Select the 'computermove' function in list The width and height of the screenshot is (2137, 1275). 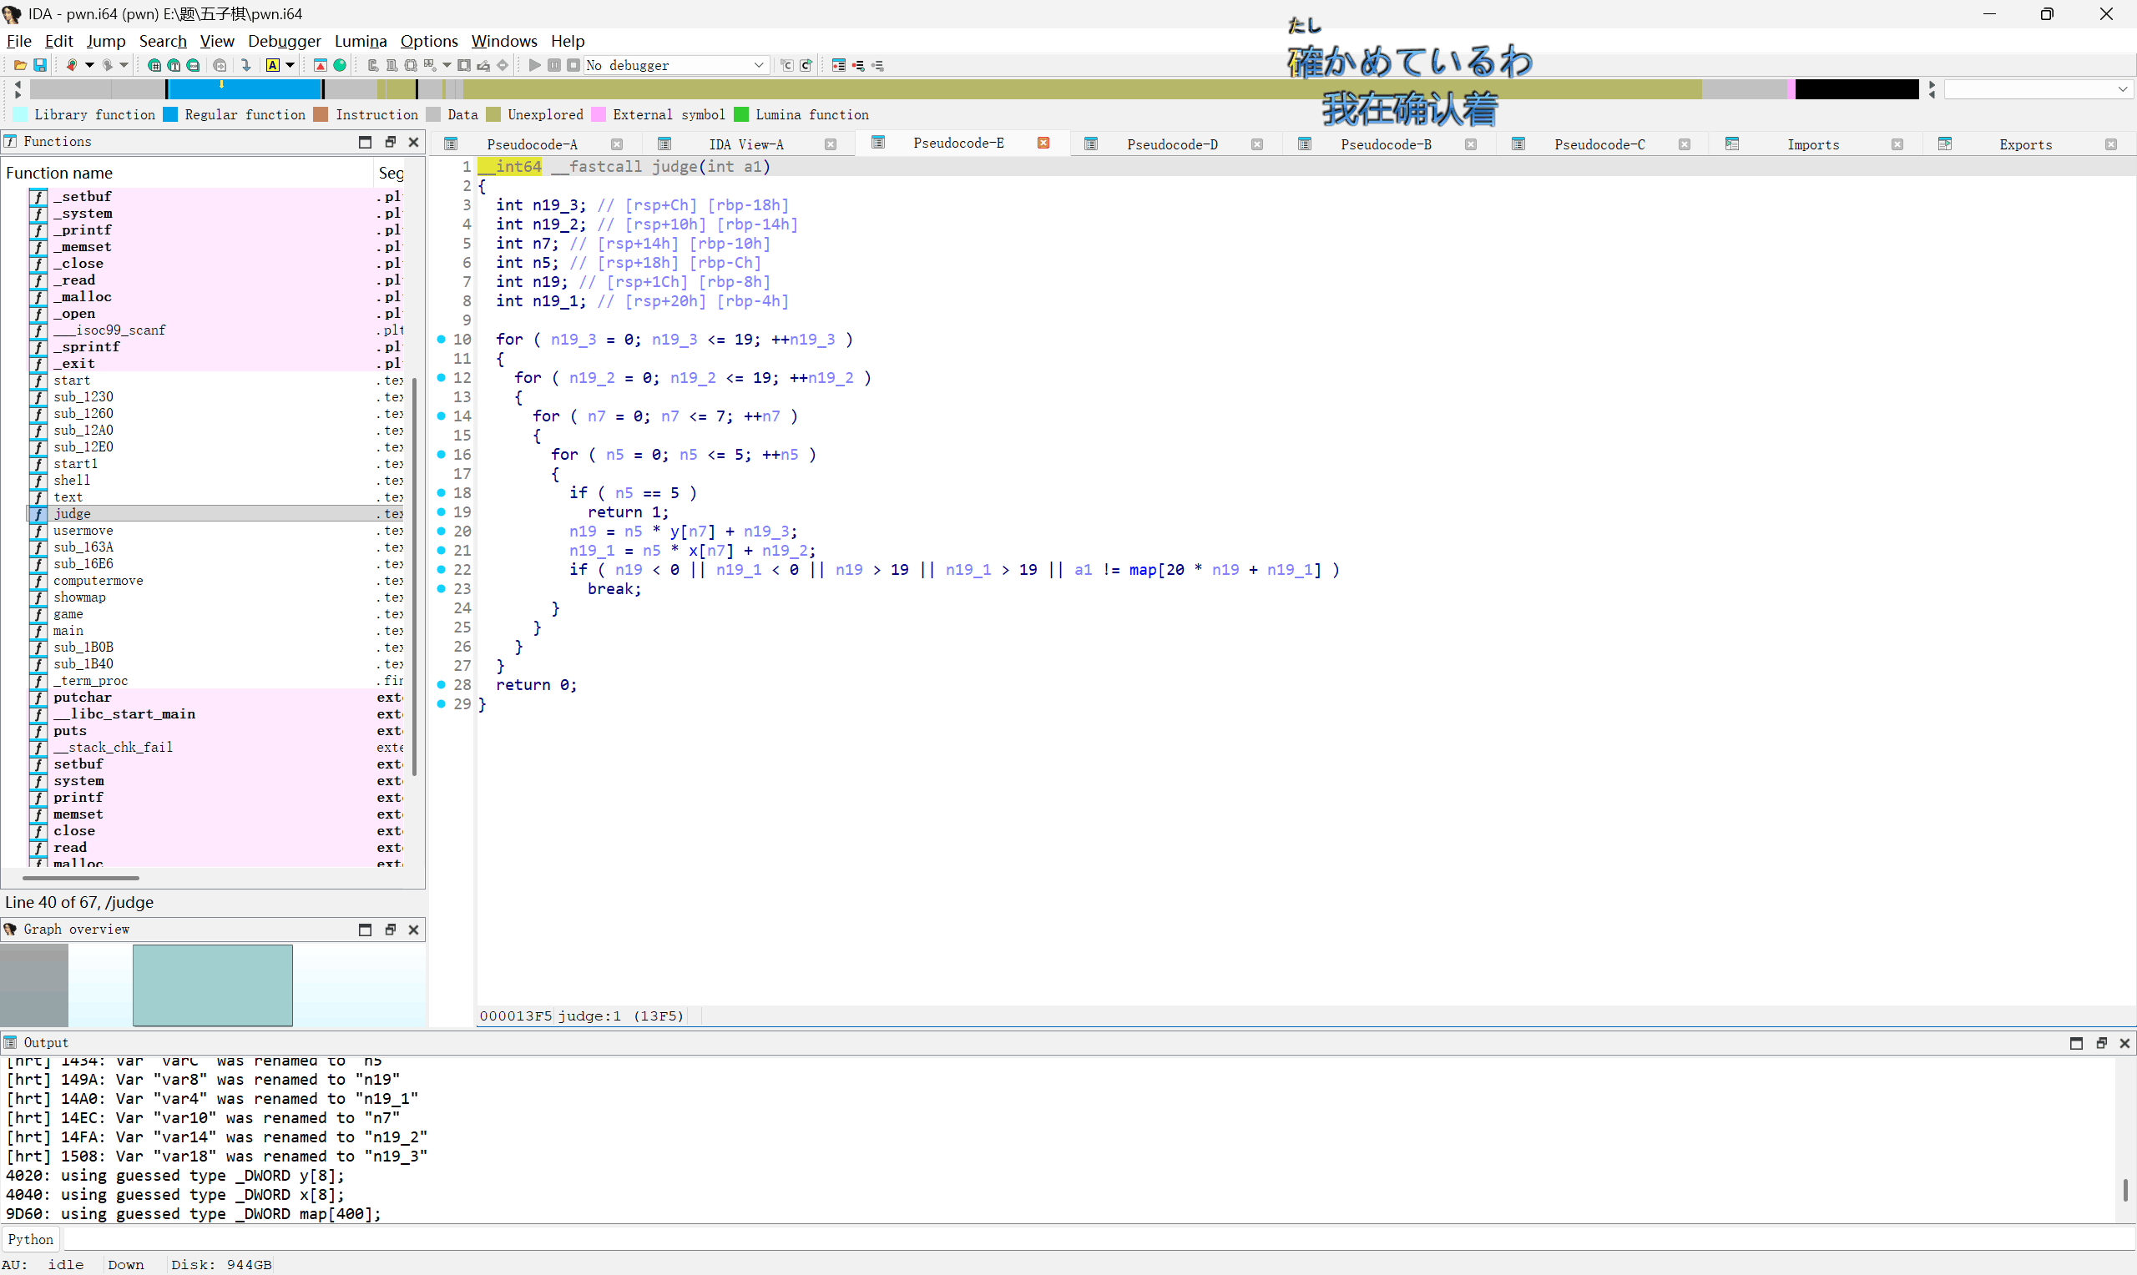[x=98, y=581]
